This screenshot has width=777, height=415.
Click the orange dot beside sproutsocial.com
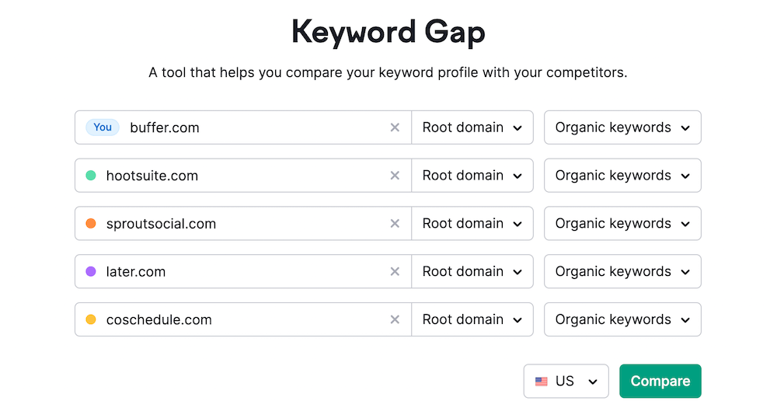pyautogui.click(x=91, y=224)
